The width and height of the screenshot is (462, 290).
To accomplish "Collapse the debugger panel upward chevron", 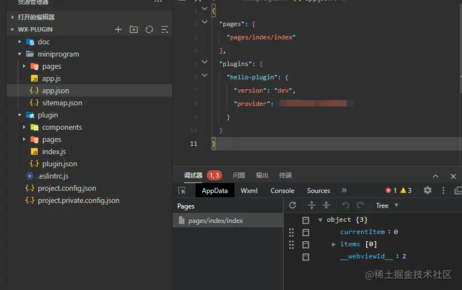I will coord(435,176).
